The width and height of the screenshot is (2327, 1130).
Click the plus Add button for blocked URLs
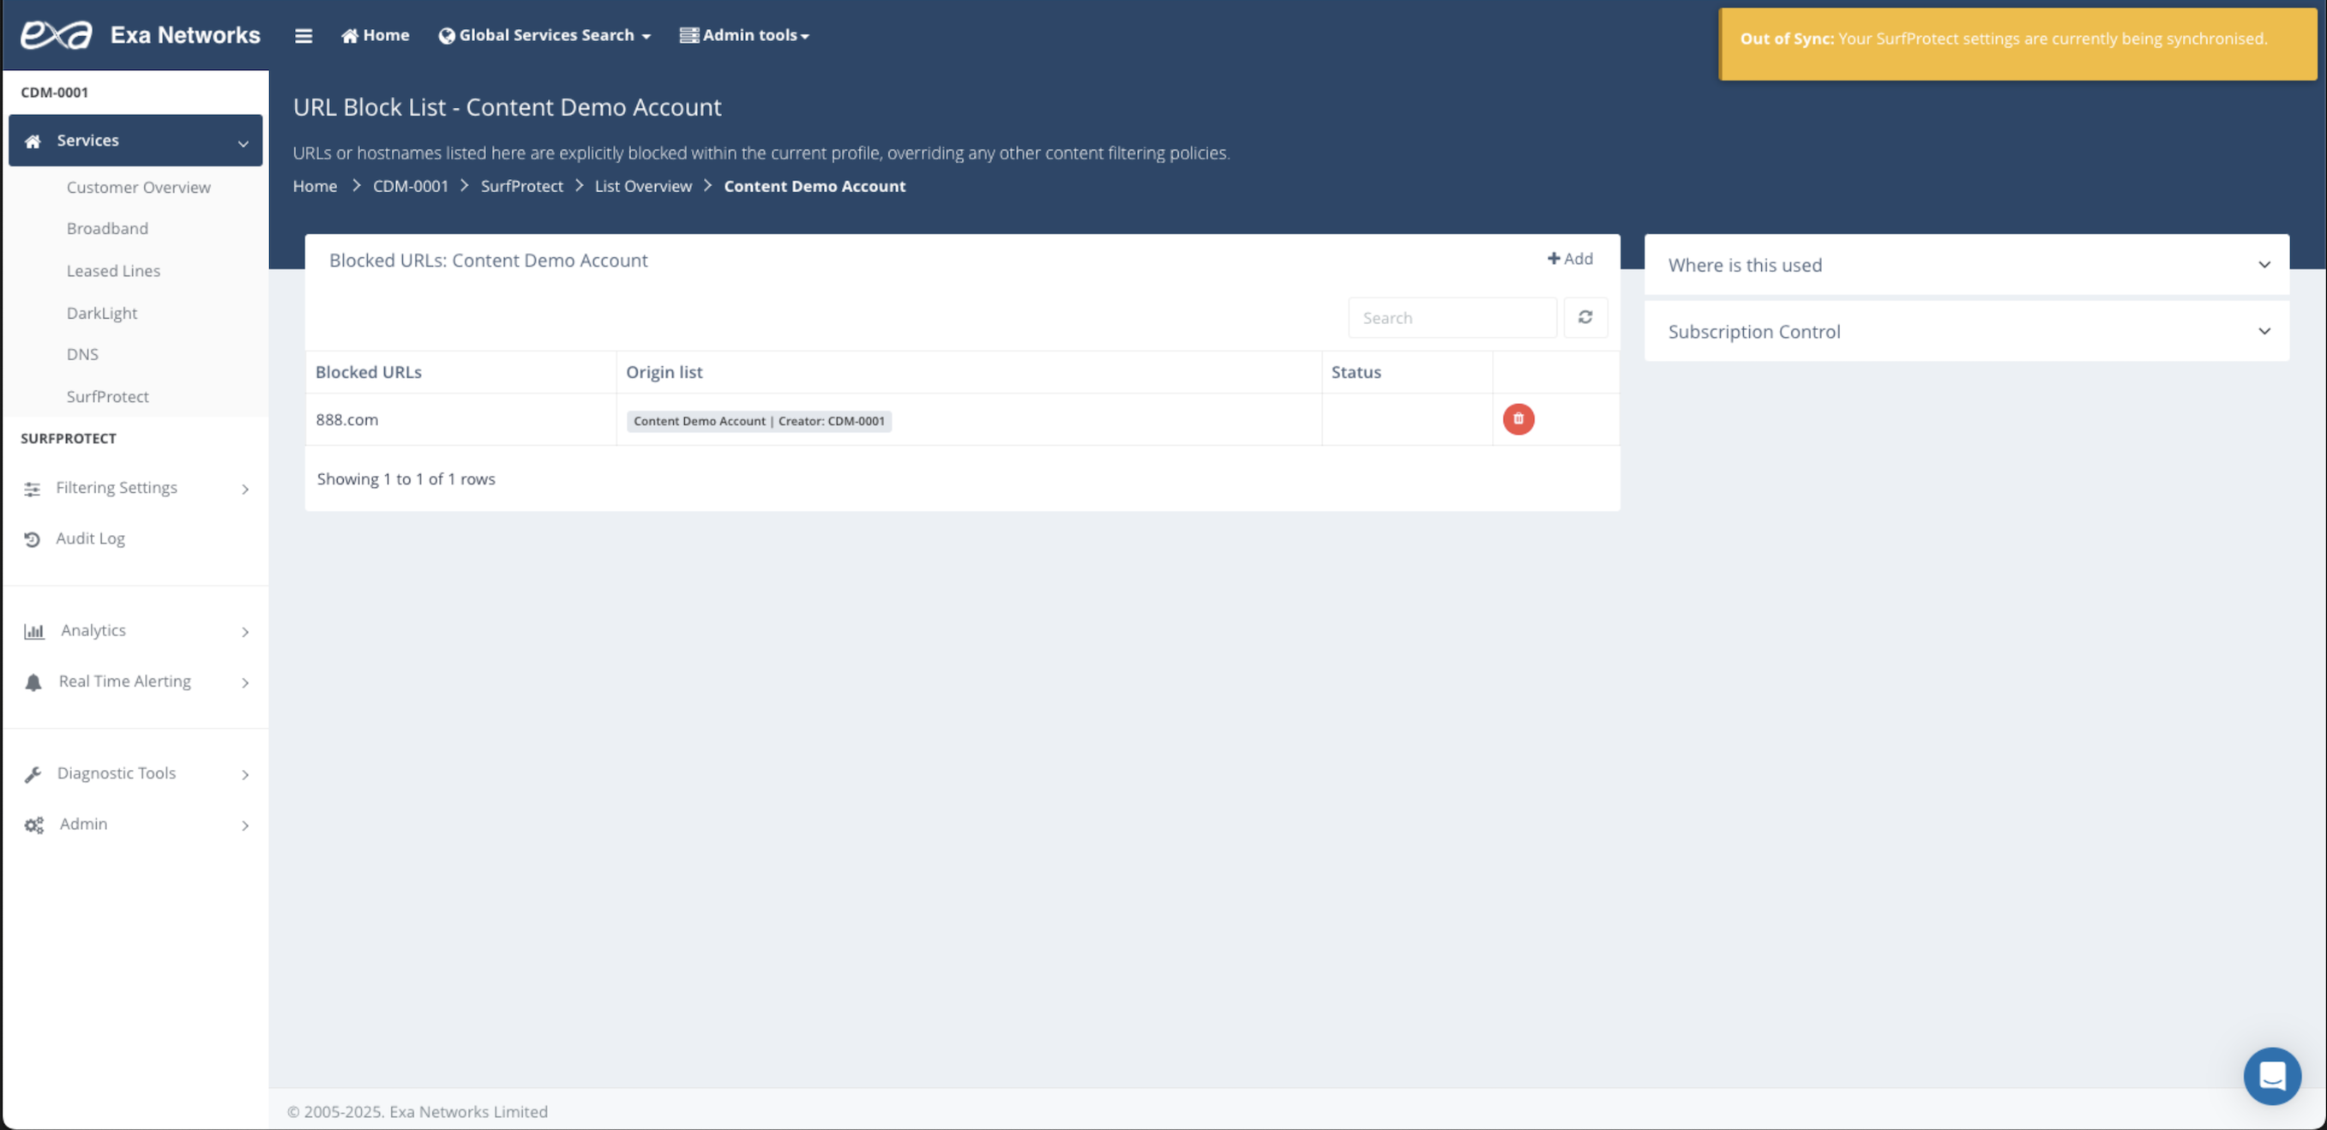[x=1570, y=258]
